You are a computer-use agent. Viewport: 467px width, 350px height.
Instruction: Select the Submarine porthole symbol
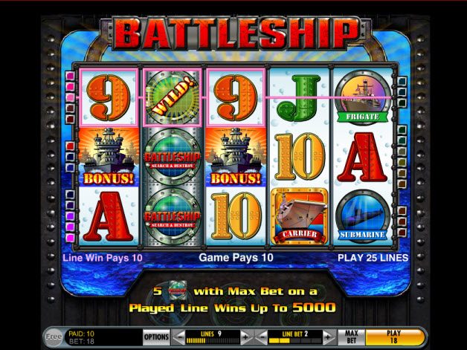(x=362, y=216)
